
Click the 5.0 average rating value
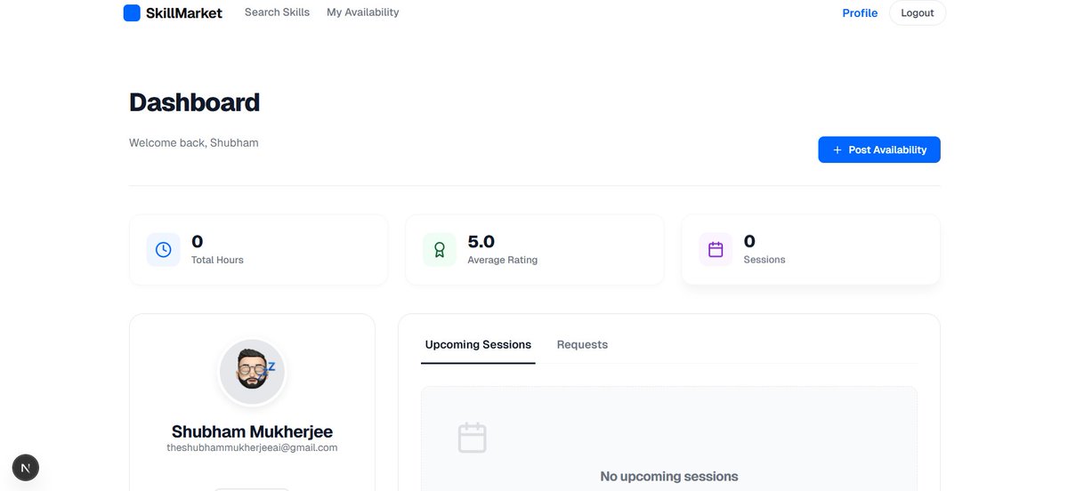(x=481, y=241)
